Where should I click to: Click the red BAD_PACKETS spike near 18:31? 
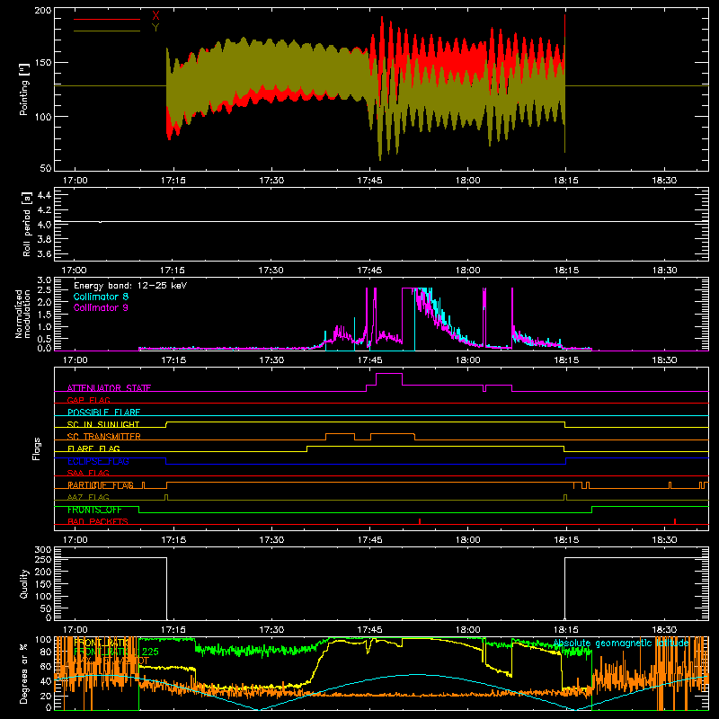tap(675, 521)
